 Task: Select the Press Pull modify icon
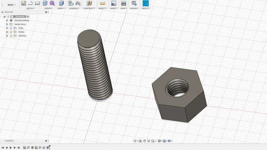(x=61, y=3)
